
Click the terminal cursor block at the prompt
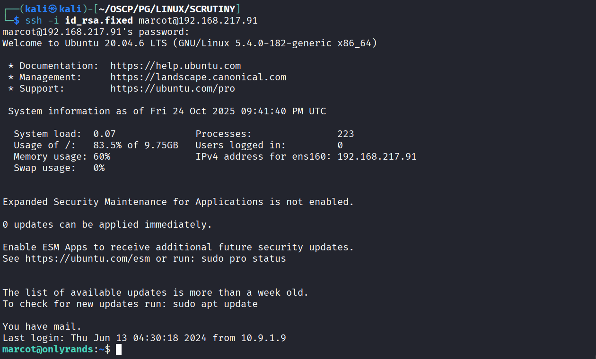coord(119,350)
